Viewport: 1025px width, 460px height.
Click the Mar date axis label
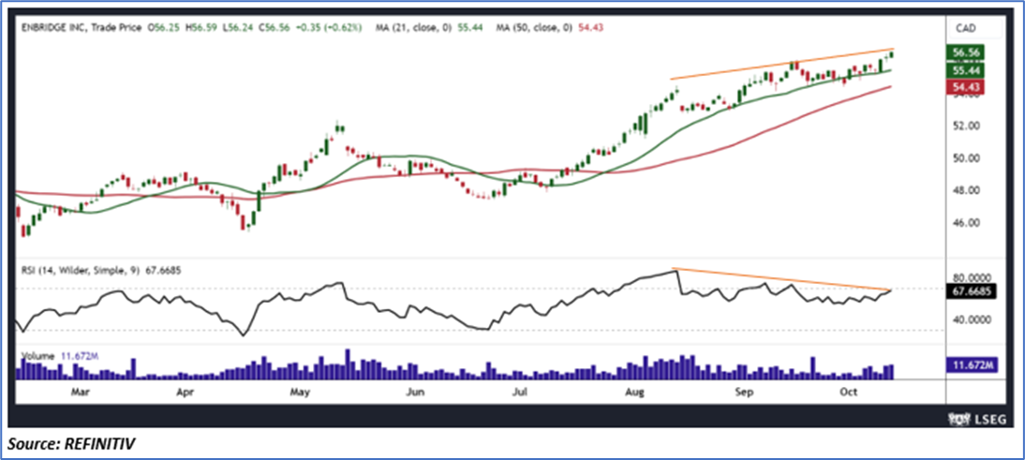click(x=80, y=392)
